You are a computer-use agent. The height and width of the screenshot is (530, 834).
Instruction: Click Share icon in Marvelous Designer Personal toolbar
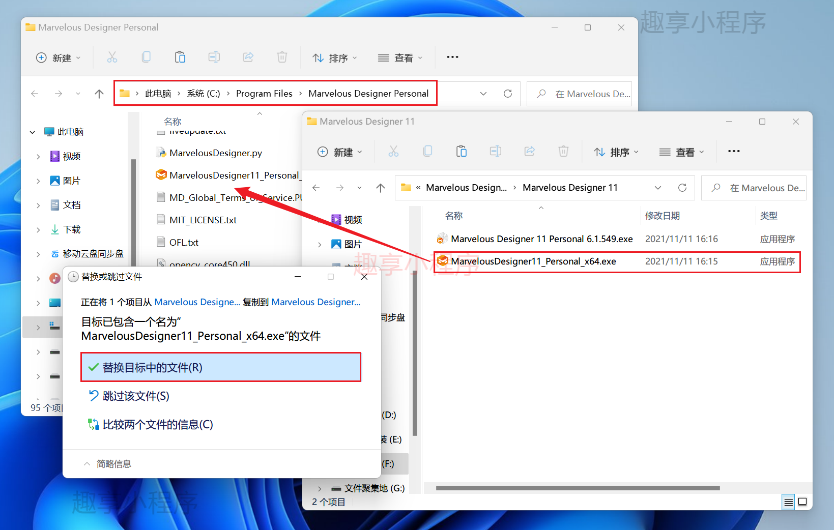click(248, 57)
